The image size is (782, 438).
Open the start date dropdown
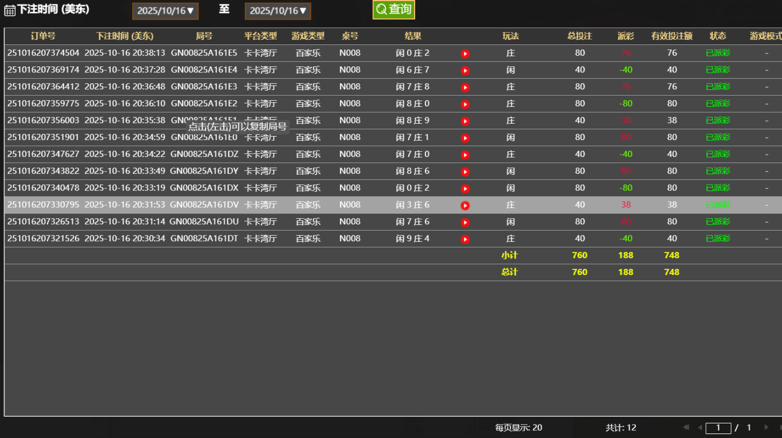tap(165, 11)
